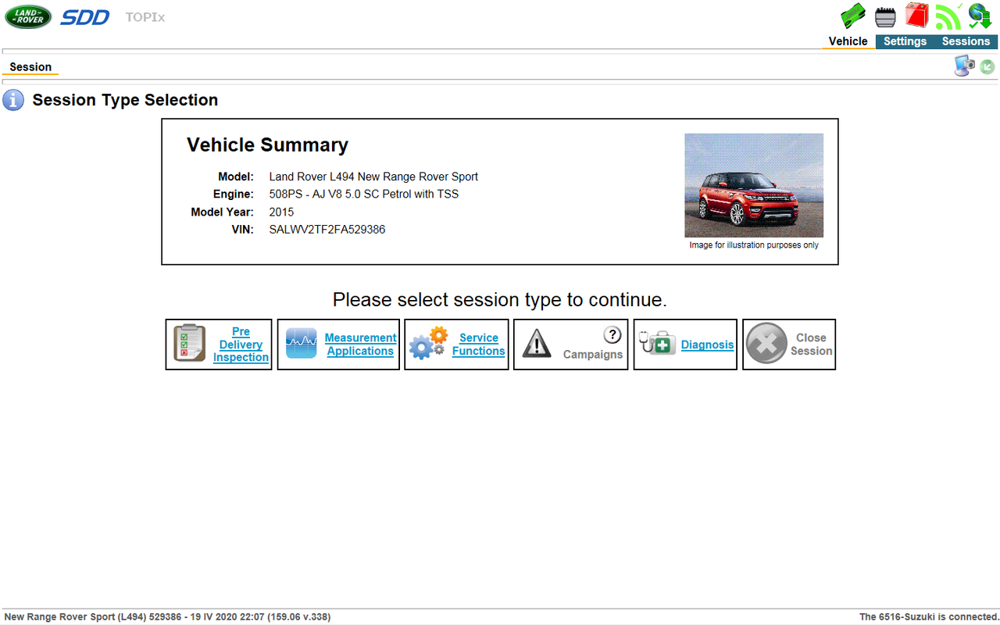Image resolution: width=1000 pixels, height=625 pixels.
Task: Open the Settings tab
Action: (905, 41)
